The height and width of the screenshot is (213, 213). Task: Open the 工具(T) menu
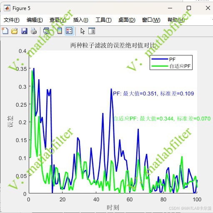[x=103, y=20]
